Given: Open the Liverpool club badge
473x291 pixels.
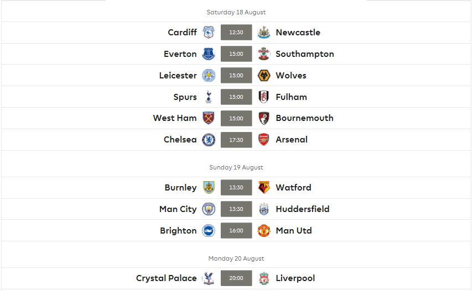Looking at the screenshot, I should (264, 278).
